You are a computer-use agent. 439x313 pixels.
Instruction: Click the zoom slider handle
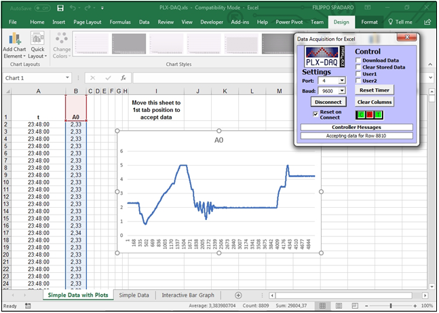(x=391, y=306)
